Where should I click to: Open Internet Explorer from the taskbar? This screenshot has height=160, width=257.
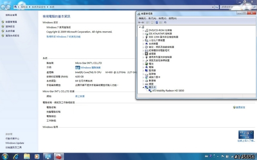16,156
